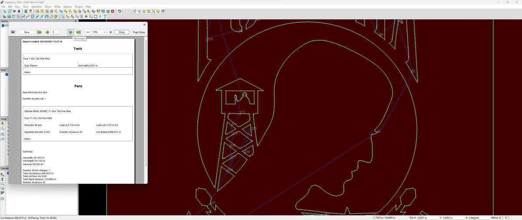
Task: Toggle the checkbox in the Parts panel
Action: pos(7,74)
